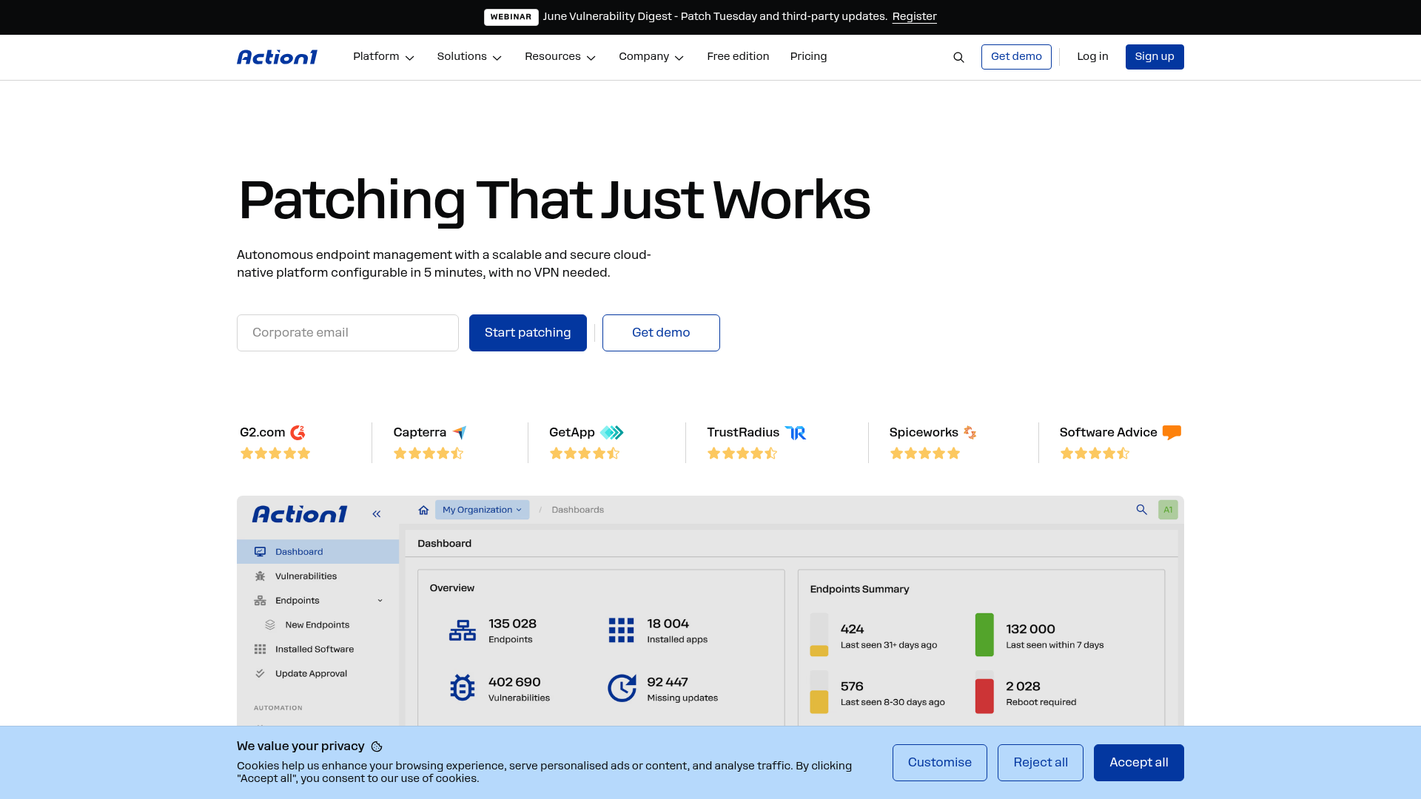
Task: Accept all cookies
Action: coord(1139,763)
